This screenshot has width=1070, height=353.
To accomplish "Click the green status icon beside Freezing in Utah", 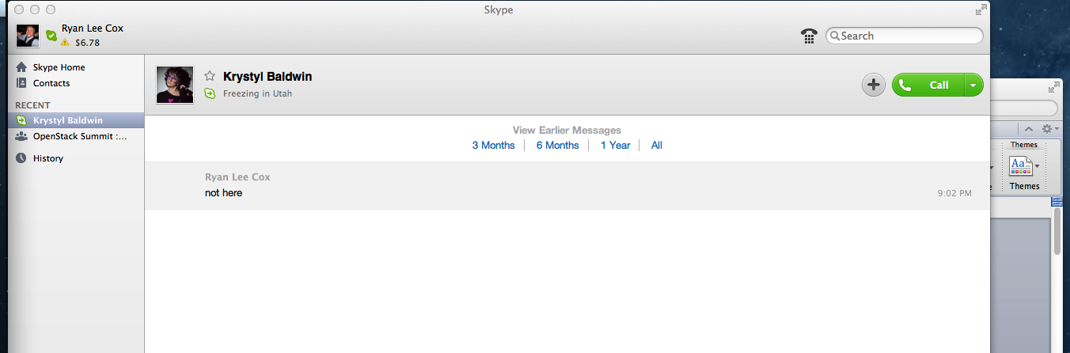I will [x=210, y=93].
